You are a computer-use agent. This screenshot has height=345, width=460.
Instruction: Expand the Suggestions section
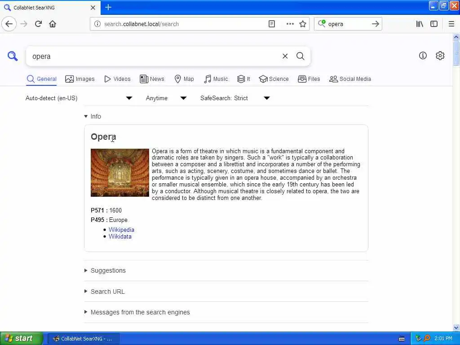click(105, 270)
